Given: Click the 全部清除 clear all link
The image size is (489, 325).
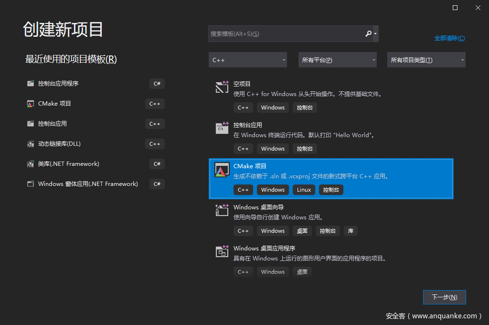Looking at the screenshot, I should [x=449, y=38].
